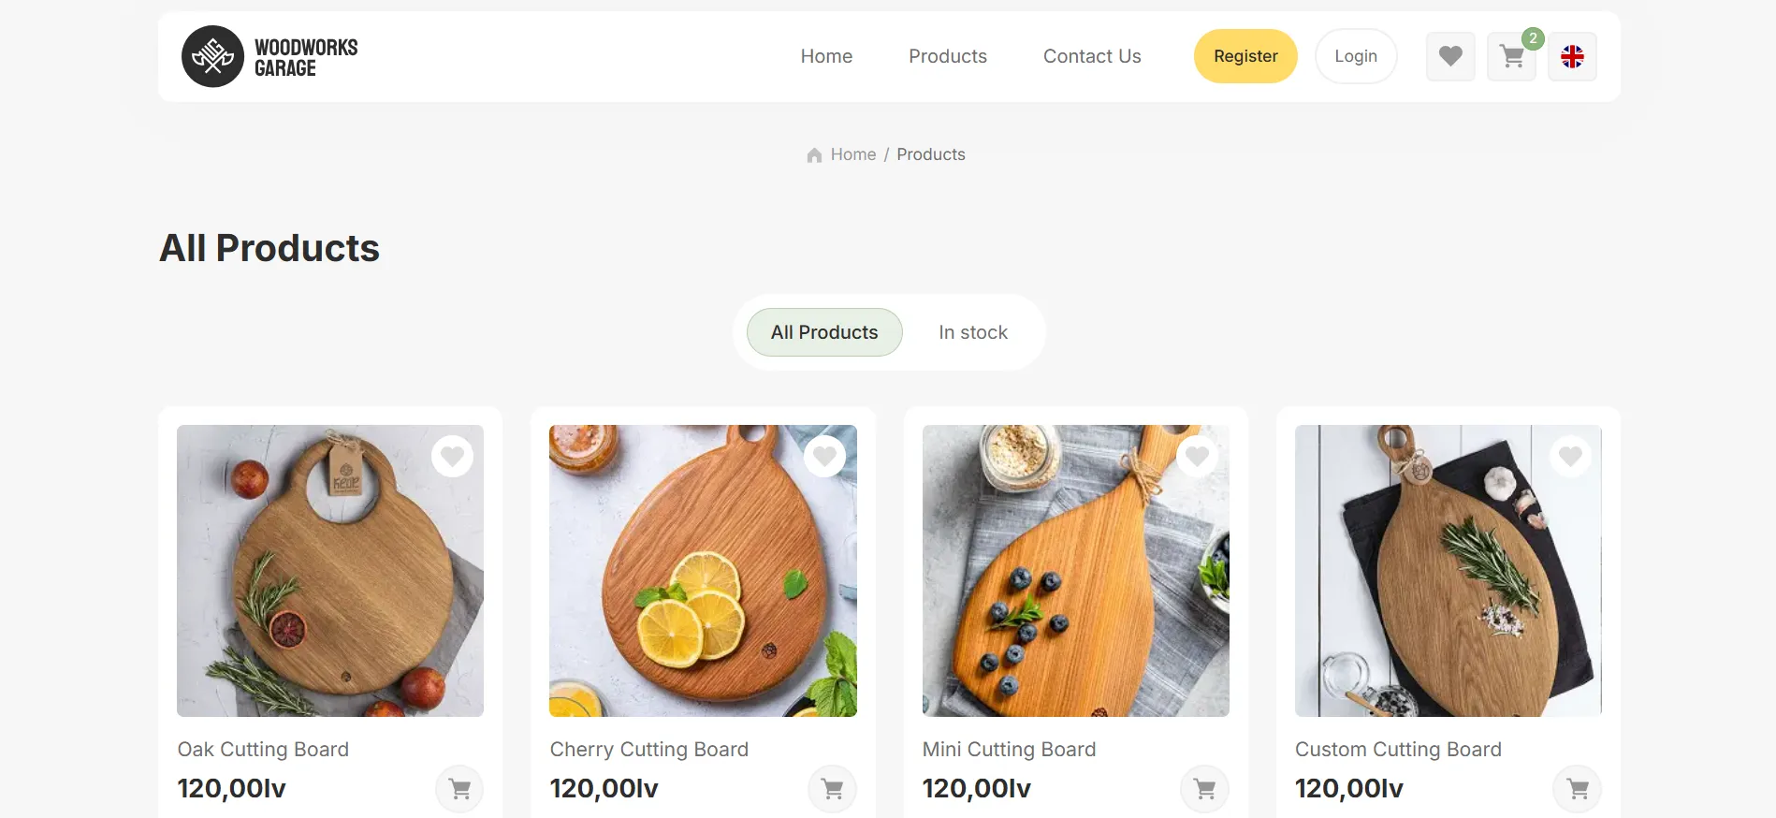
Task: Add the Oak Cutting Board to favorites
Action: tap(452, 457)
